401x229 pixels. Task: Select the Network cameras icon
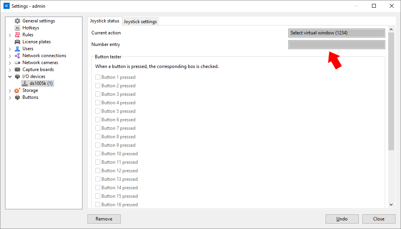click(17, 63)
